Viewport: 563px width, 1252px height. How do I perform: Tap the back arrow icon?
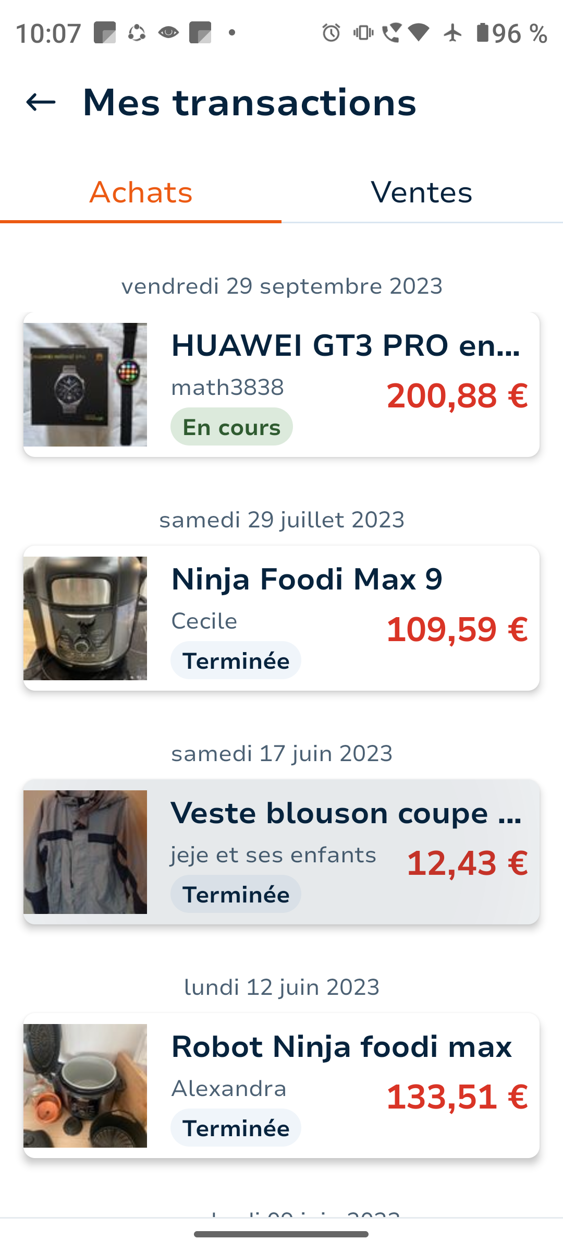tap(41, 102)
